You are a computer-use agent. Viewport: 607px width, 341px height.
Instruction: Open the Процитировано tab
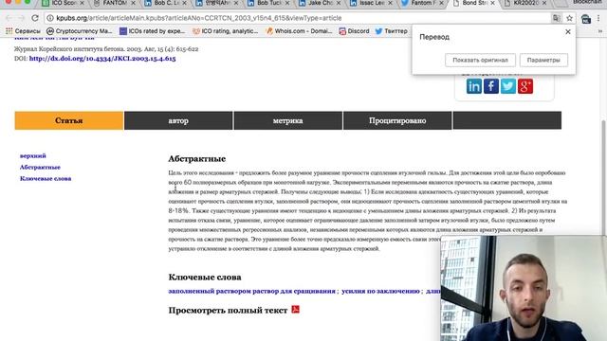point(397,120)
